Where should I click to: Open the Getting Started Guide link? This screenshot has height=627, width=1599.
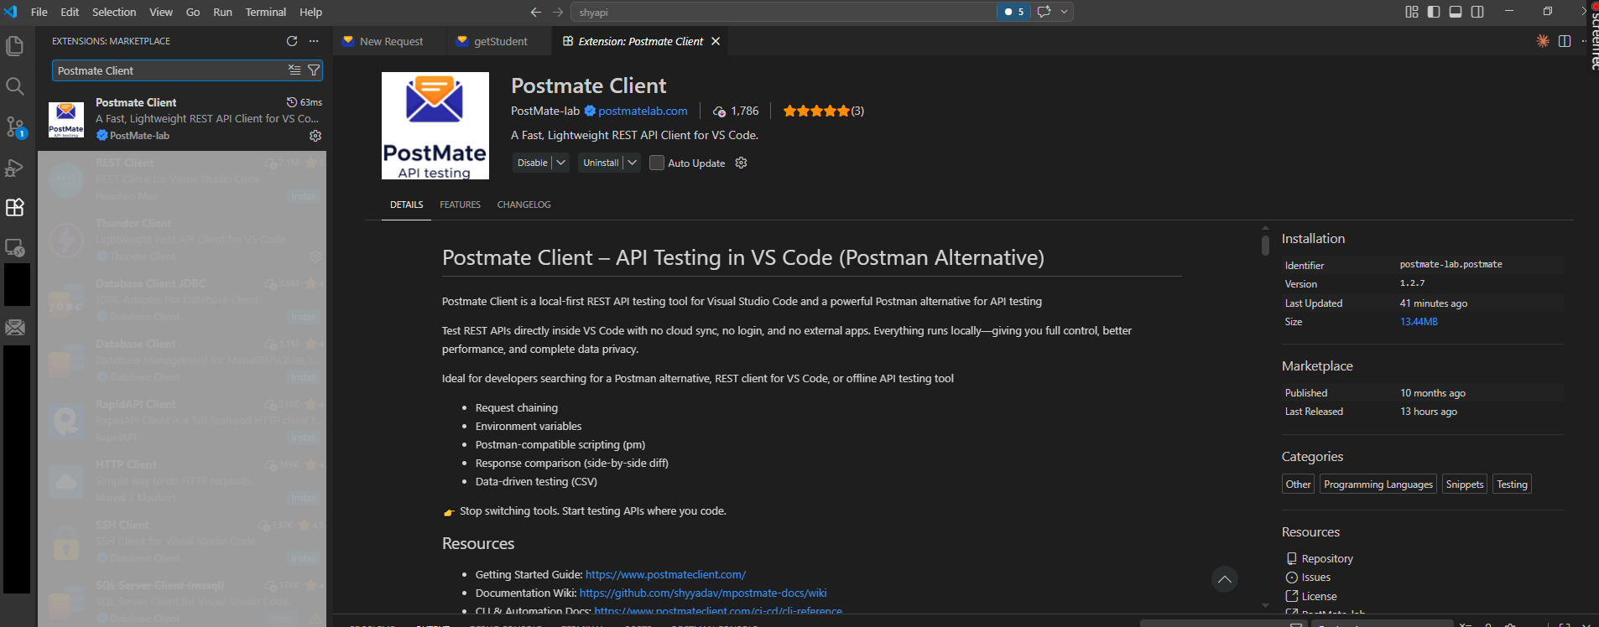click(665, 574)
